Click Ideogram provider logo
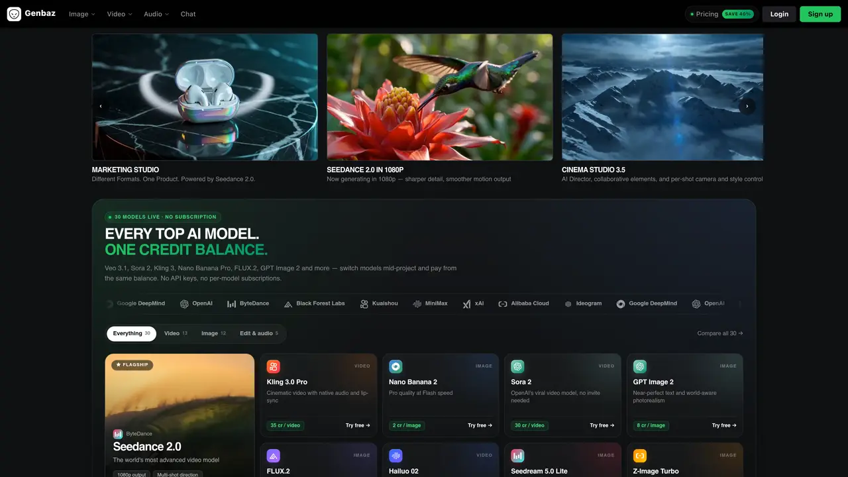 583,303
